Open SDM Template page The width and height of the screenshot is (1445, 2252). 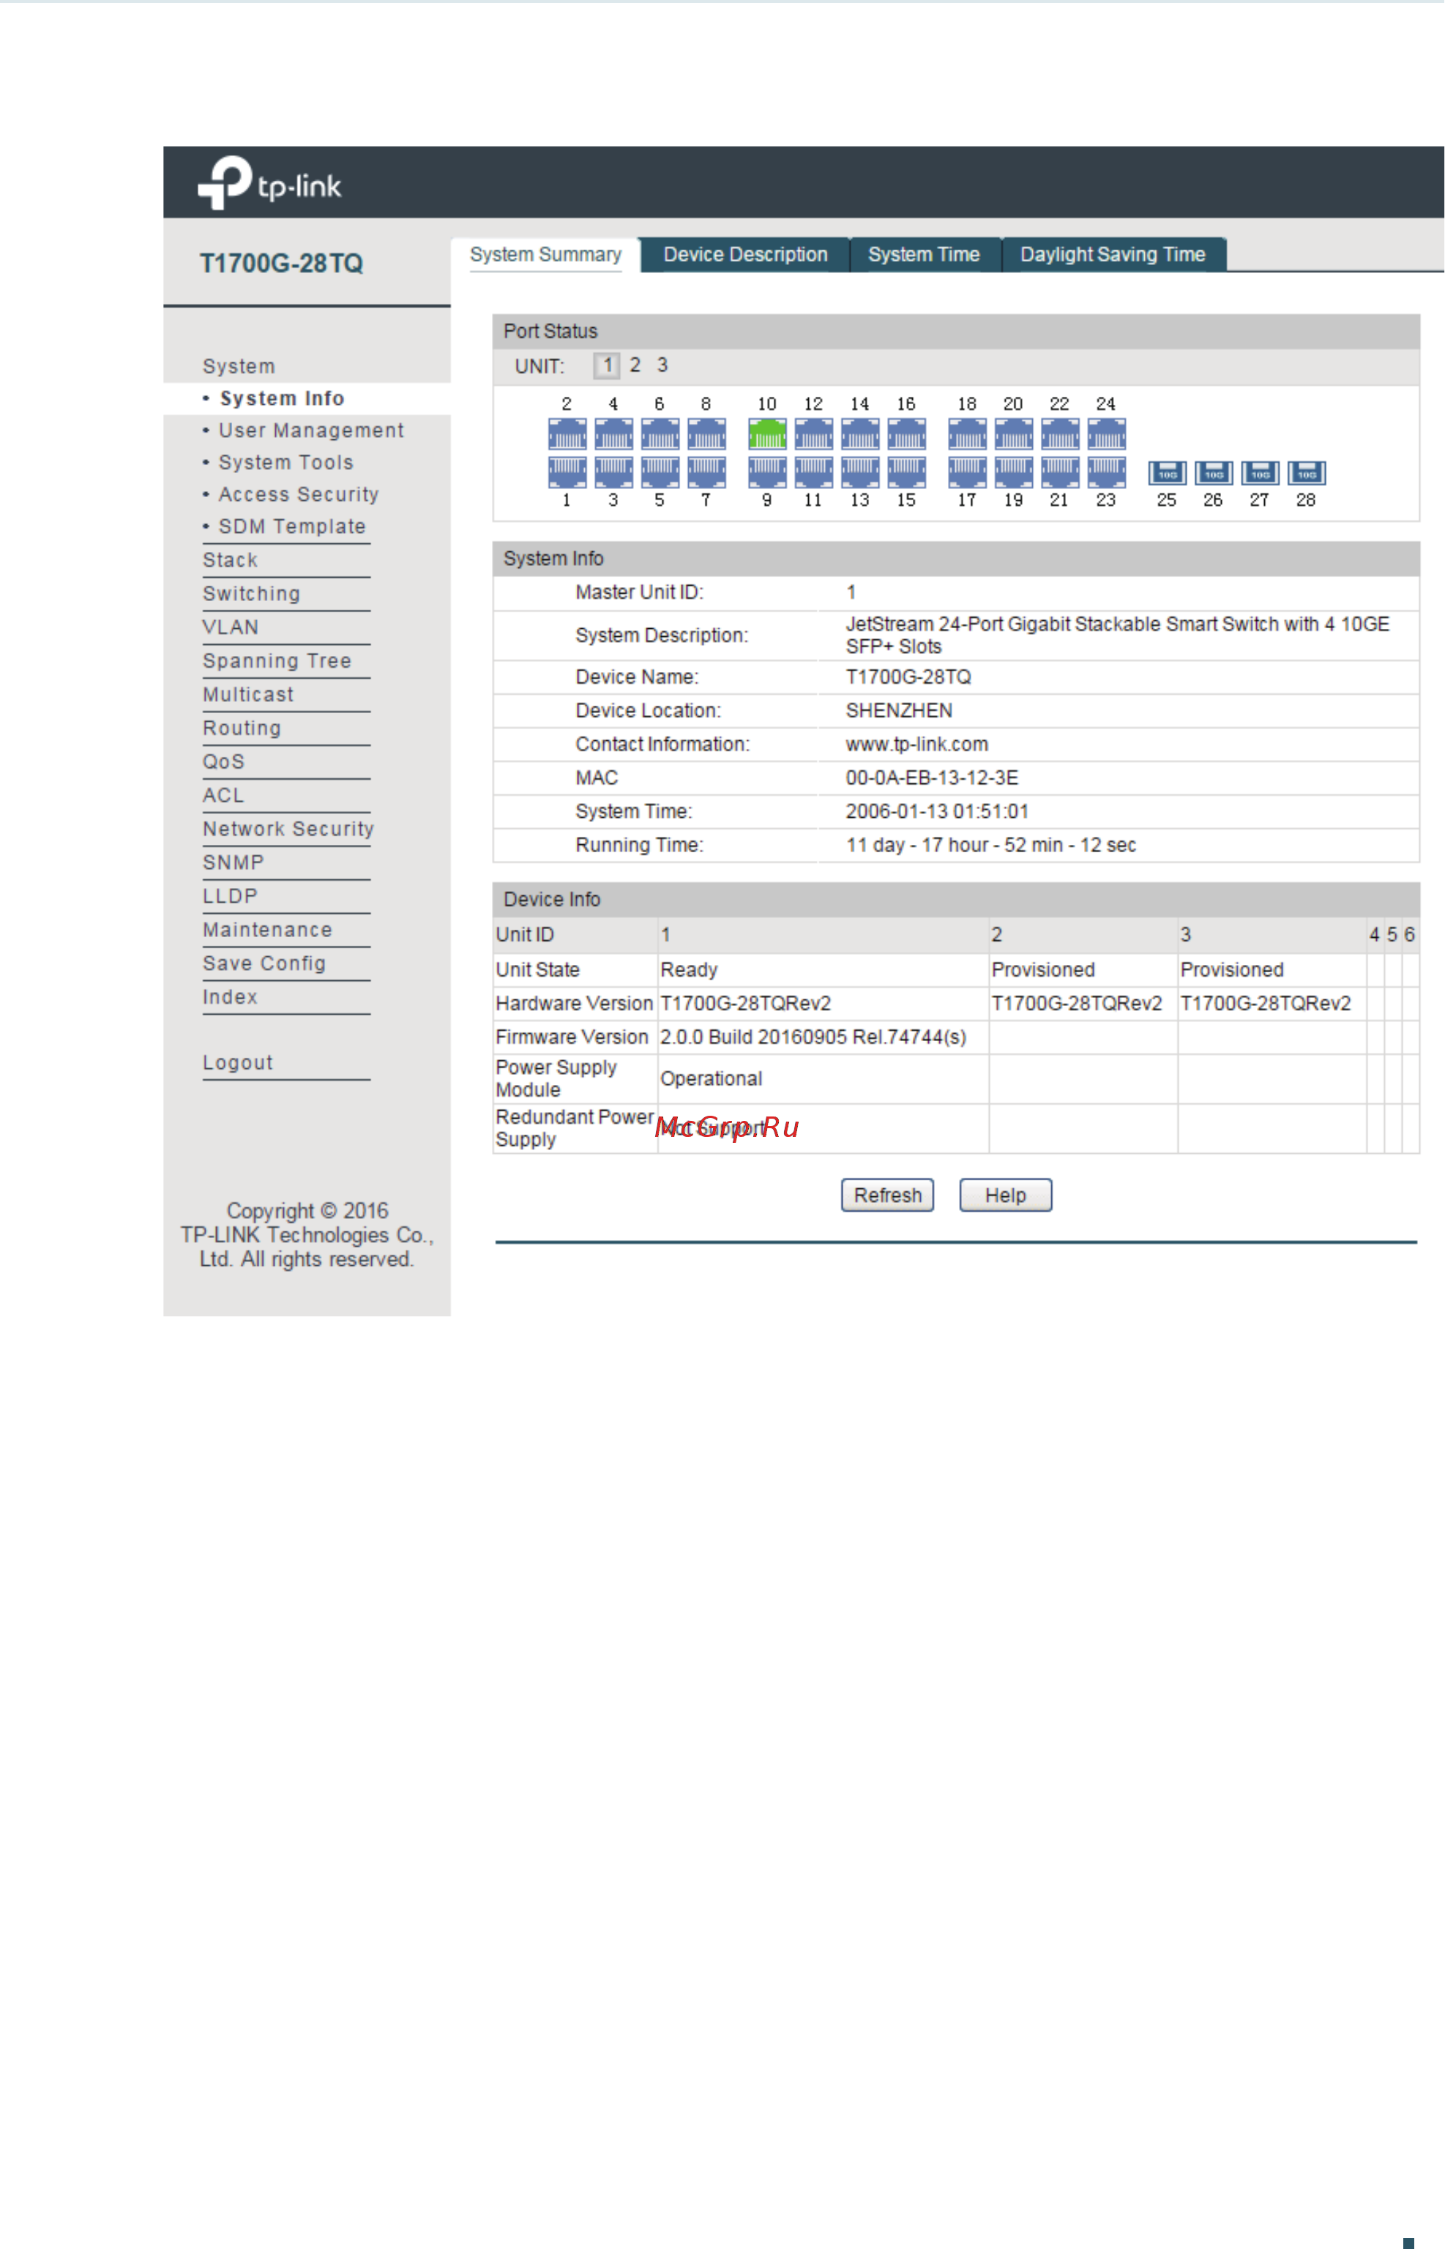[292, 526]
